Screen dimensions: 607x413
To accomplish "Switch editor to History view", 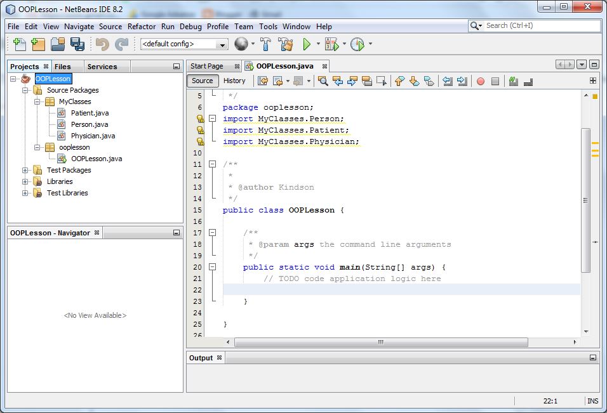I will pos(234,81).
